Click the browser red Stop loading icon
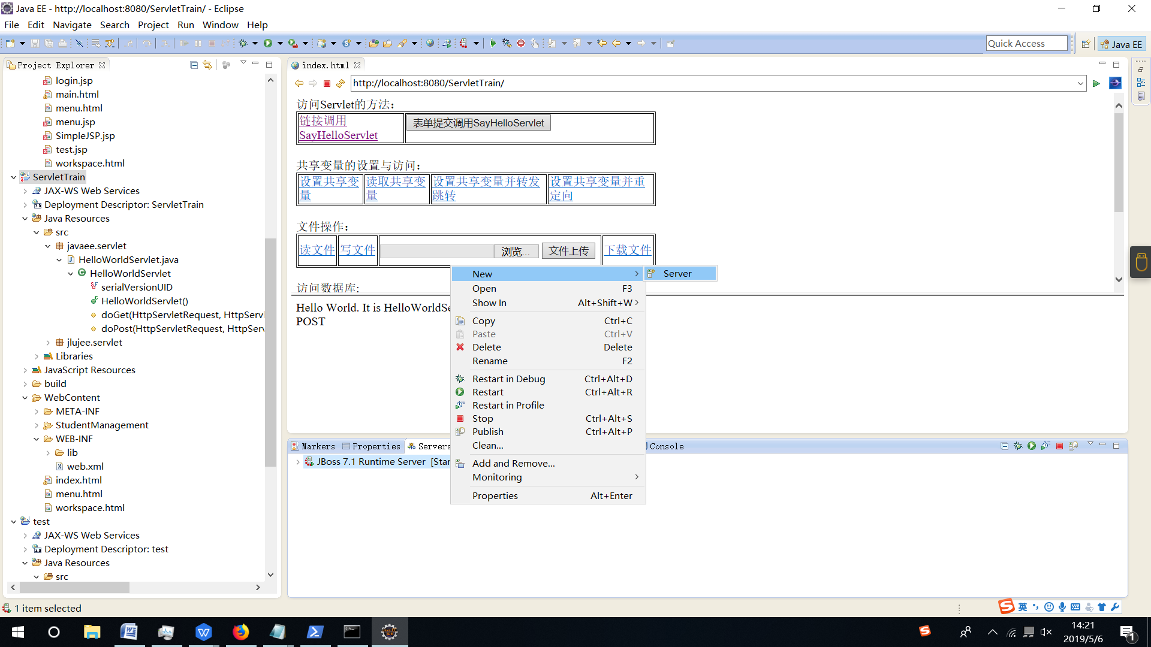 click(x=327, y=83)
